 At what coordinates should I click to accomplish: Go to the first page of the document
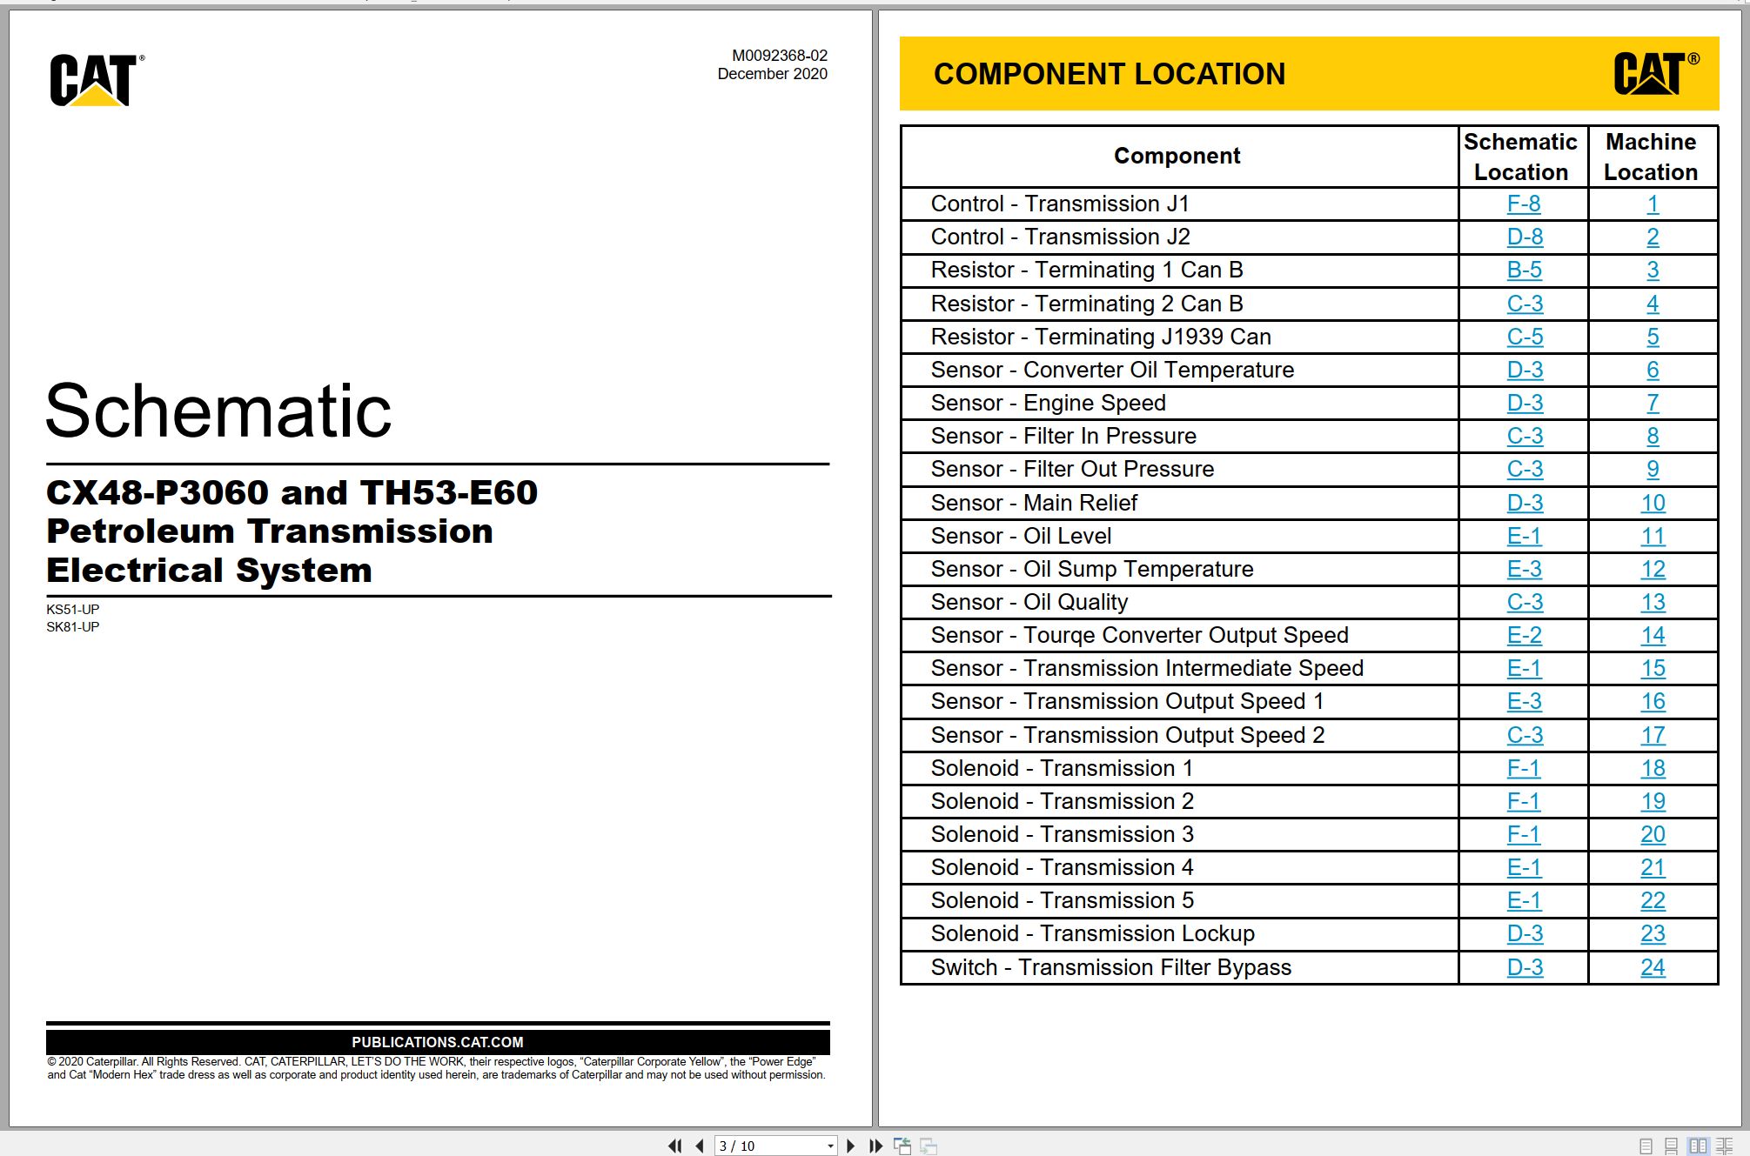click(x=674, y=1146)
